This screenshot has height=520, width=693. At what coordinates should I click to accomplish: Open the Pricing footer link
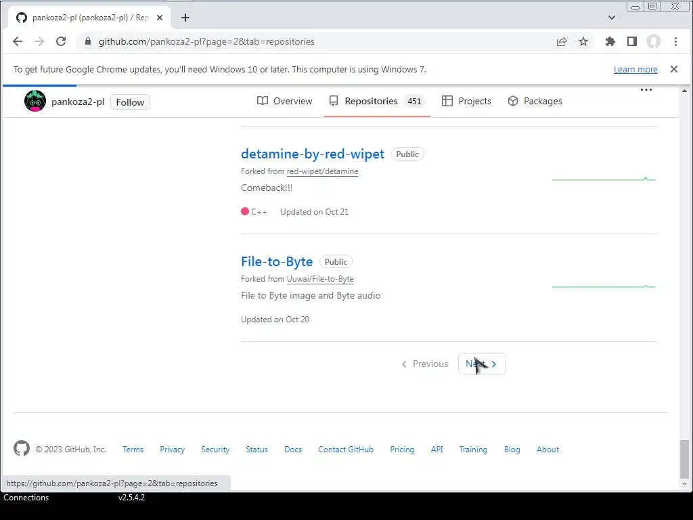point(402,450)
